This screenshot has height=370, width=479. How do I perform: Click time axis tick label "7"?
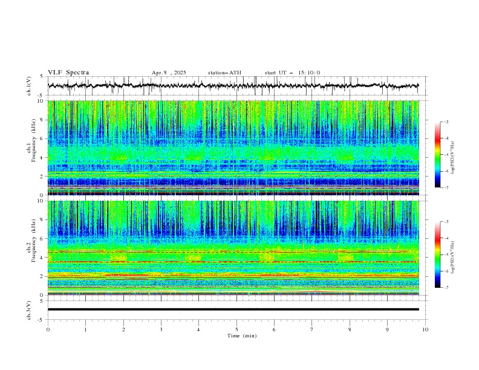(x=312, y=329)
